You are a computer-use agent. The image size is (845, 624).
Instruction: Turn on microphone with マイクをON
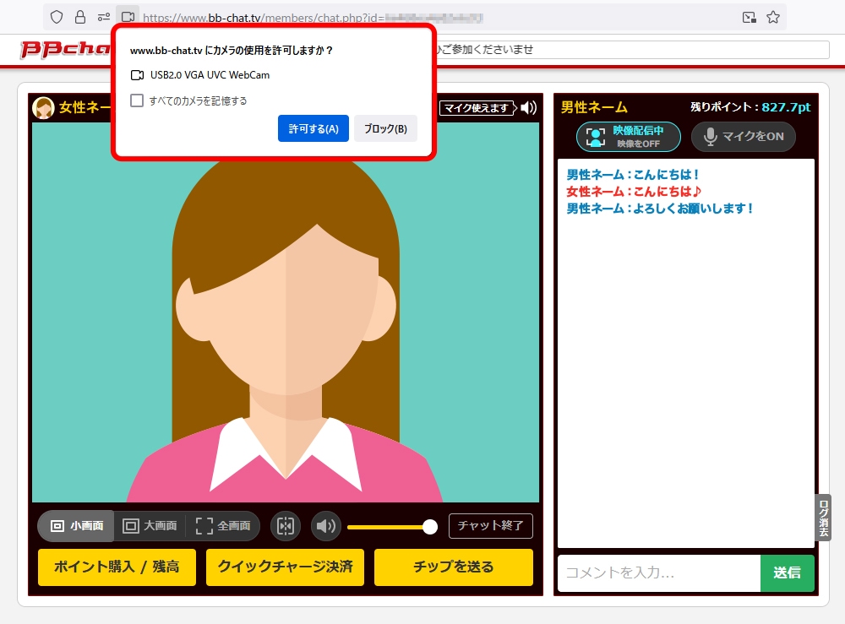pos(743,137)
